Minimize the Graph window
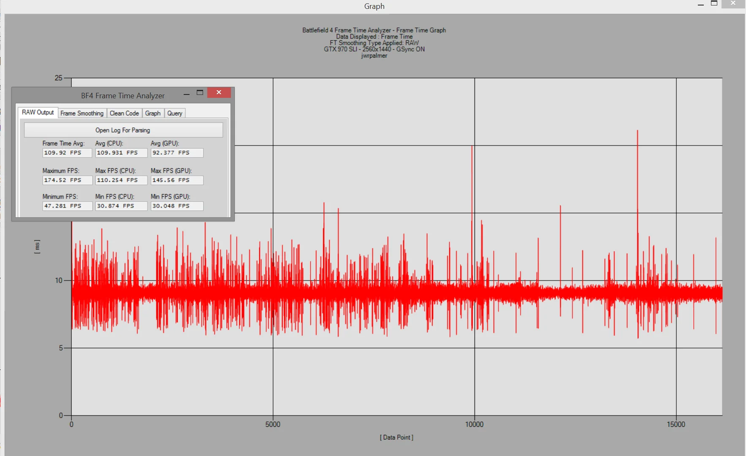The image size is (746, 456). pos(701,4)
